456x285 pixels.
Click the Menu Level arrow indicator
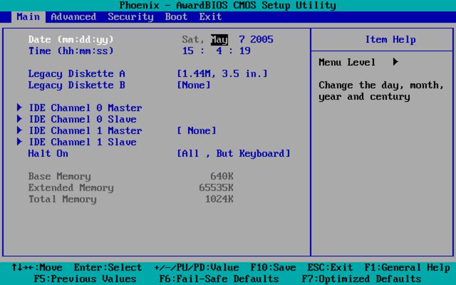[395, 62]
